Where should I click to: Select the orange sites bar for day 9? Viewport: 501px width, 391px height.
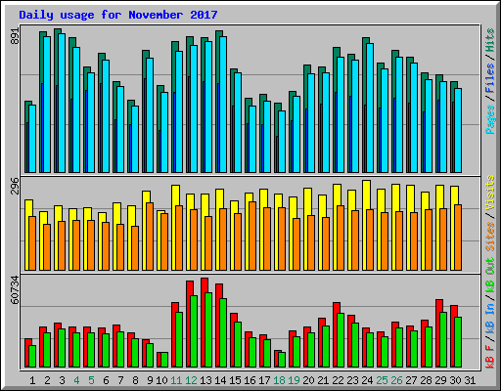[x=150, y=237]
